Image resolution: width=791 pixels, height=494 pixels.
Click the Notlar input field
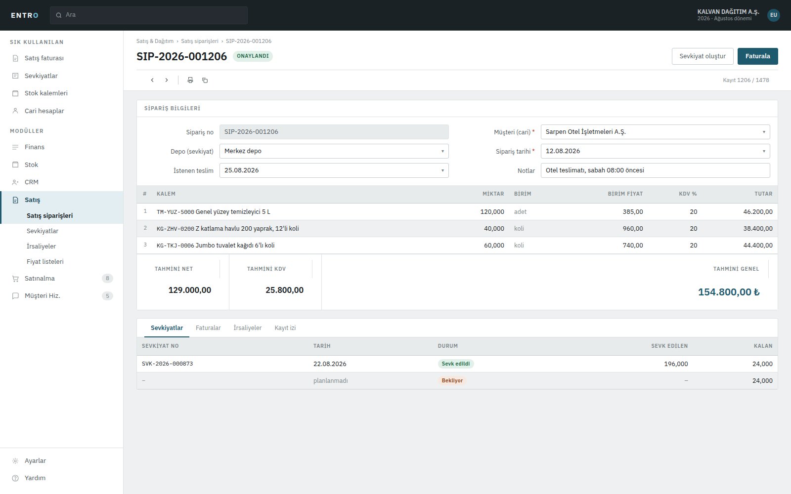(x=656, y=170)
